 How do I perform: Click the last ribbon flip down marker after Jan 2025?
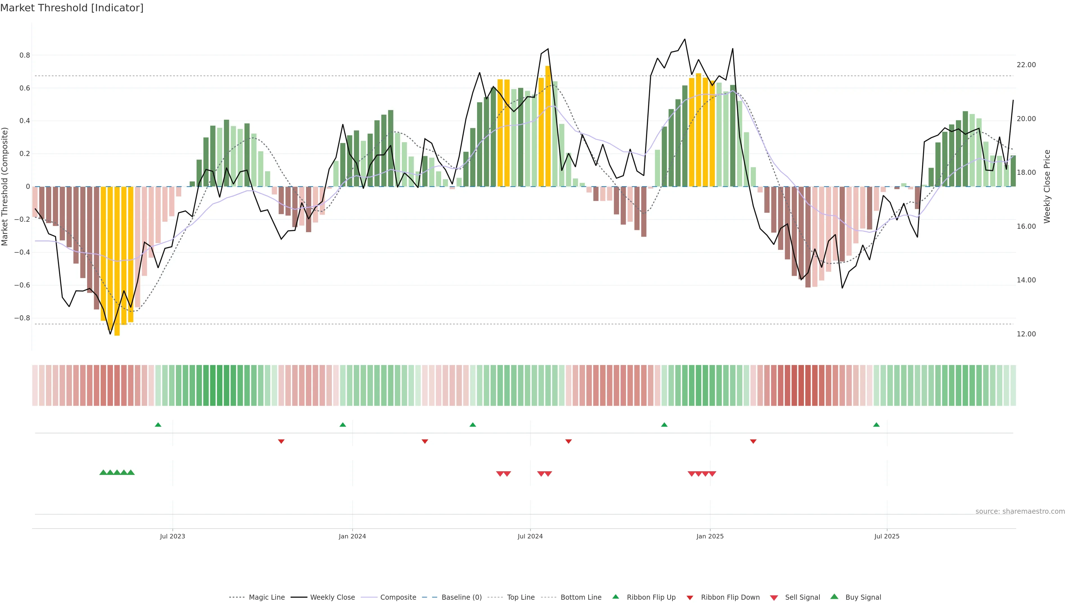point(753,441)
